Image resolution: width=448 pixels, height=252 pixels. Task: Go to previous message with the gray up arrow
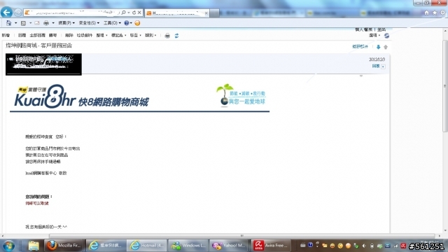pos(386,47)
